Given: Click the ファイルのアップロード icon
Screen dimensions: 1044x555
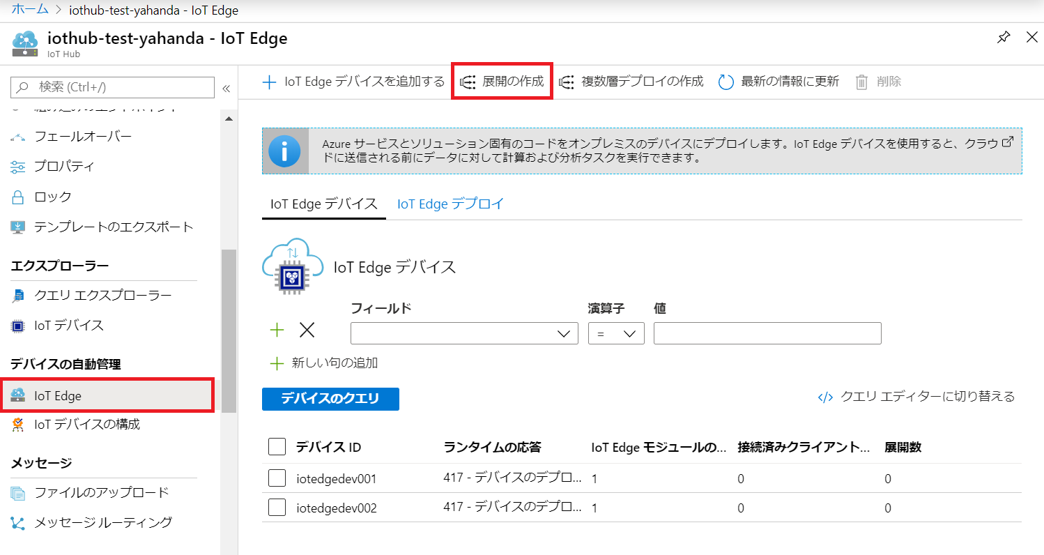Looking at the screenshot, I should click(x=18, y=493).
